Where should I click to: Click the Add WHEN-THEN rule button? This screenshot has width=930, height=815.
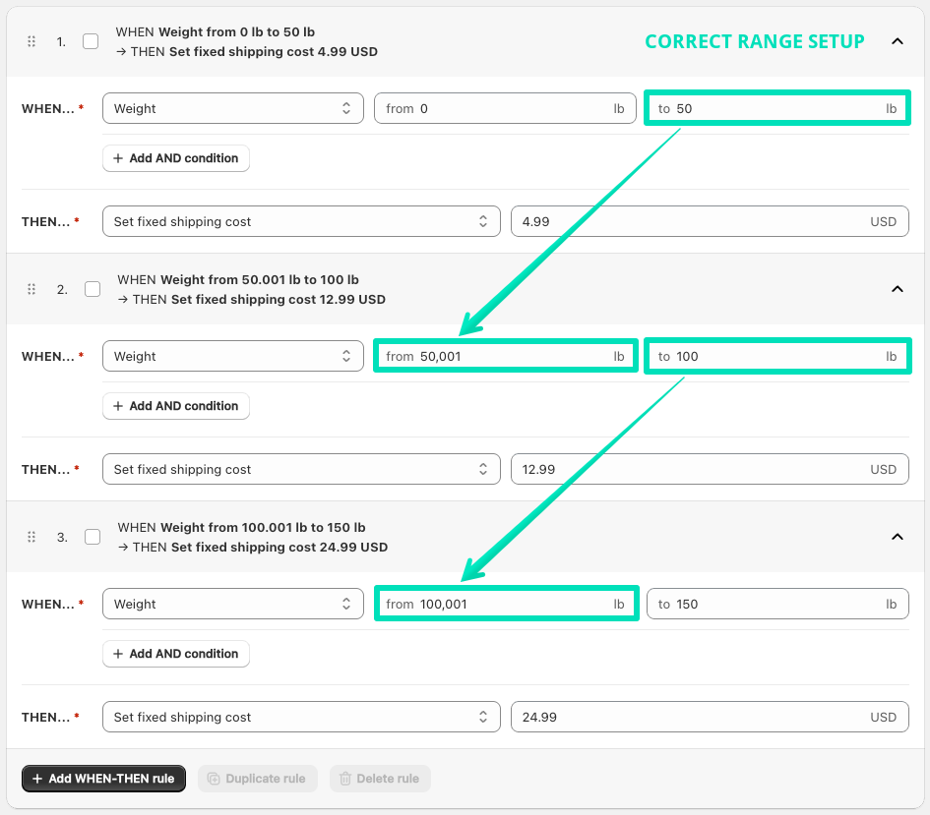103,778
